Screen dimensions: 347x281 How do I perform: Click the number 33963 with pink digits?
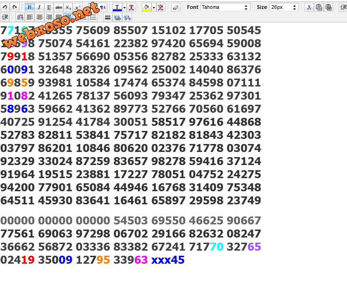(131, 260)
